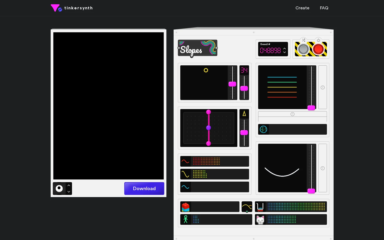Click the warning icon beside the colored lines
This screenshot has height=240, width=384.
click(x=323, y=87)
